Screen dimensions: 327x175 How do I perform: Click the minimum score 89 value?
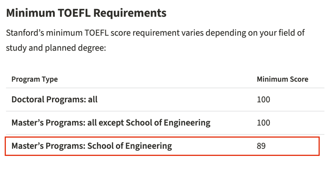[x=261, y=146]
